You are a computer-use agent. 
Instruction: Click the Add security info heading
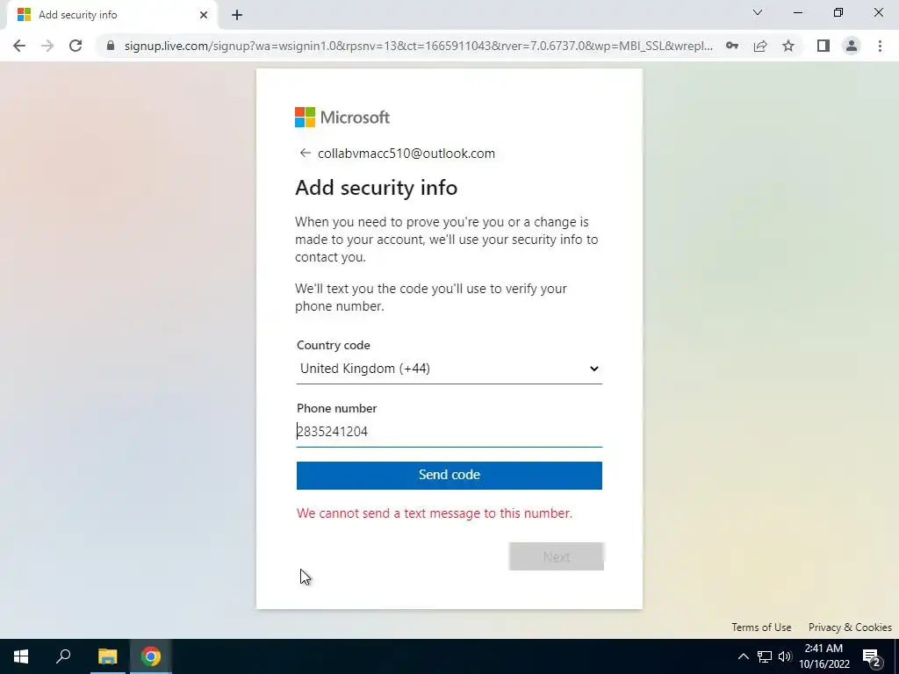[x=376, y=188]
